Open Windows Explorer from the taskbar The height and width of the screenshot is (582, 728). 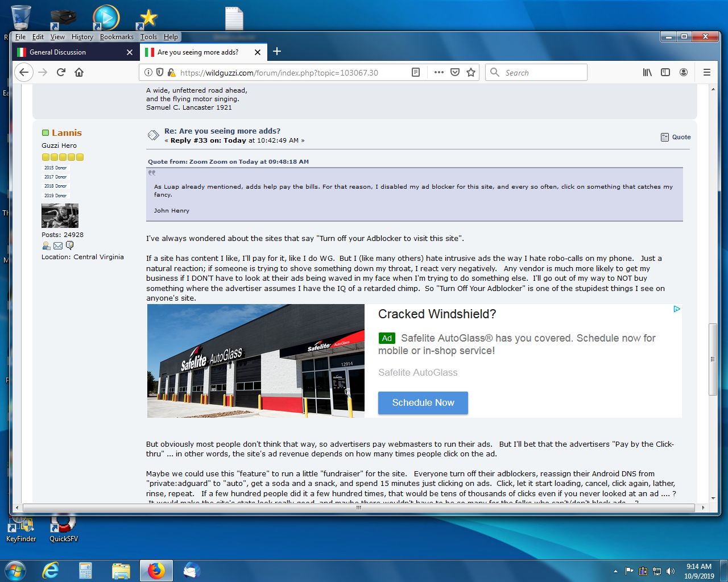tap(121, 571)
